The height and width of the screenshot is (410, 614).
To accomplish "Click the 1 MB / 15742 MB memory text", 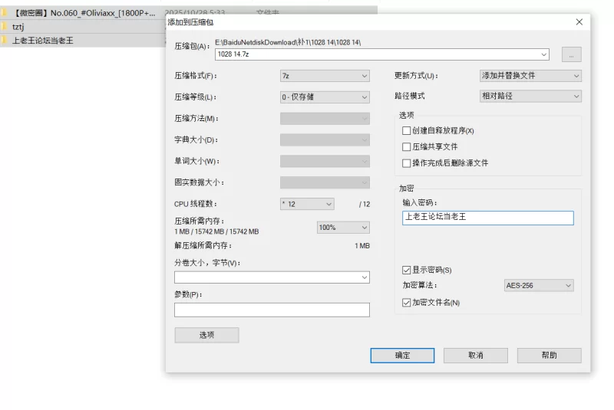I will point(216,231).
